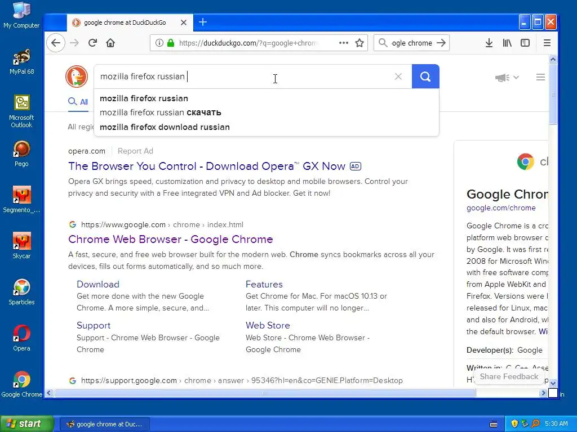Open the 'Support' sitelink
The width and height of the screenshot is (577, 432).
pos(94,326)
